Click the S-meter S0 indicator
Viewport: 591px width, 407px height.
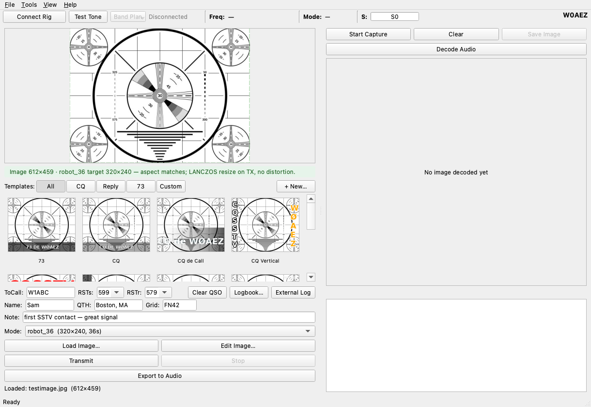pos(394,16)
